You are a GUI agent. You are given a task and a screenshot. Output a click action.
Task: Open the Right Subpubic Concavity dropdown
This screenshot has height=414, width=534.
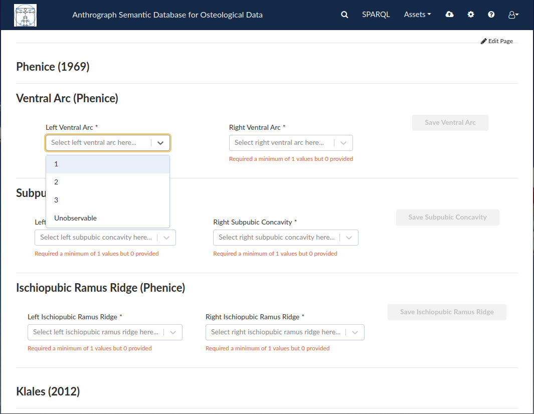tap(285, 238)
